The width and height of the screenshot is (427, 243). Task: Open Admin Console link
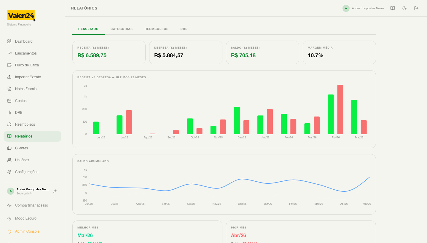pos(32,231)
